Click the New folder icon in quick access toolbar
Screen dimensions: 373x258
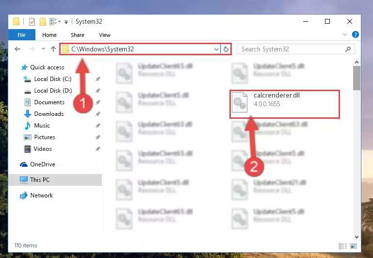[x=43, y=22]
